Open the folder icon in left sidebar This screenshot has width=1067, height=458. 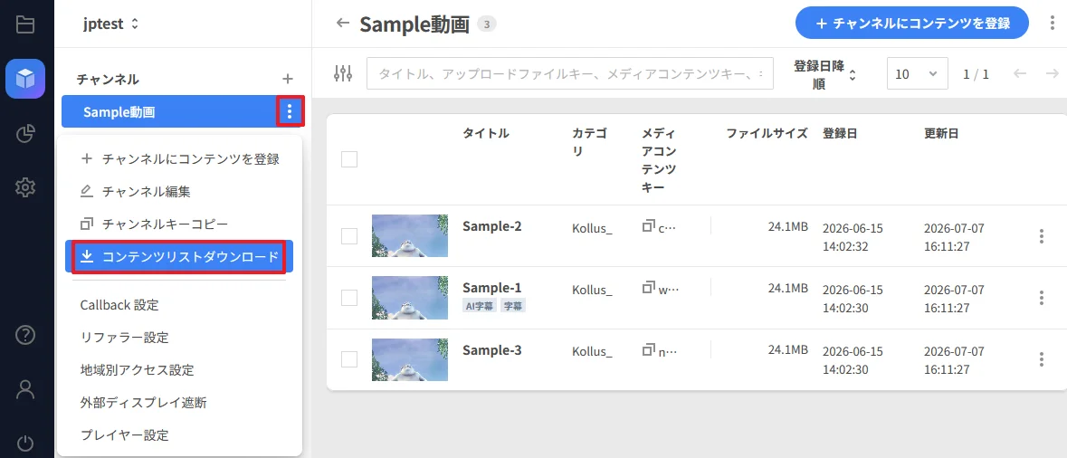(x=25, y=24)
